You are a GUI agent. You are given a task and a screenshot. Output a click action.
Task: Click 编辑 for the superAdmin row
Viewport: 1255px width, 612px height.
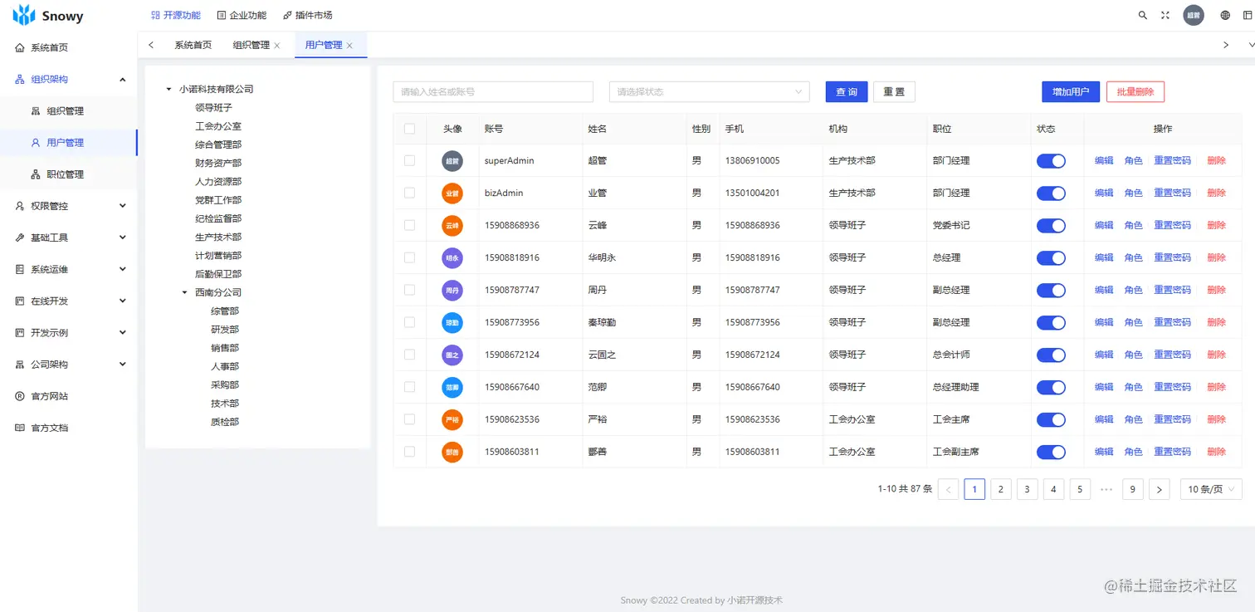coord(1104,160)
